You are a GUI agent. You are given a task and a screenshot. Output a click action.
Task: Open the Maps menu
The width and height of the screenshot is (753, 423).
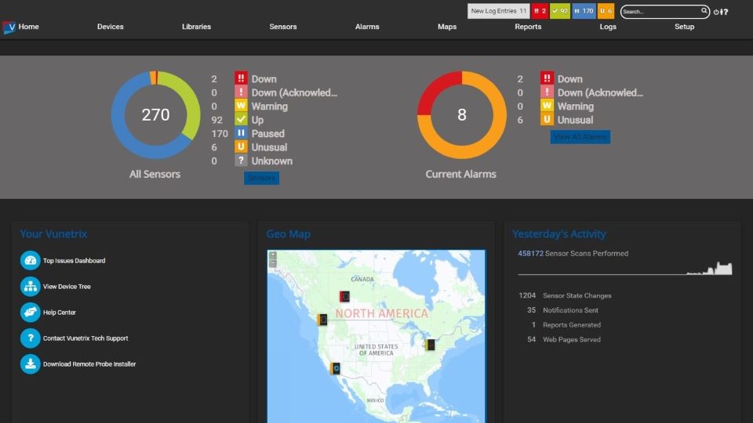click(447, 27)
